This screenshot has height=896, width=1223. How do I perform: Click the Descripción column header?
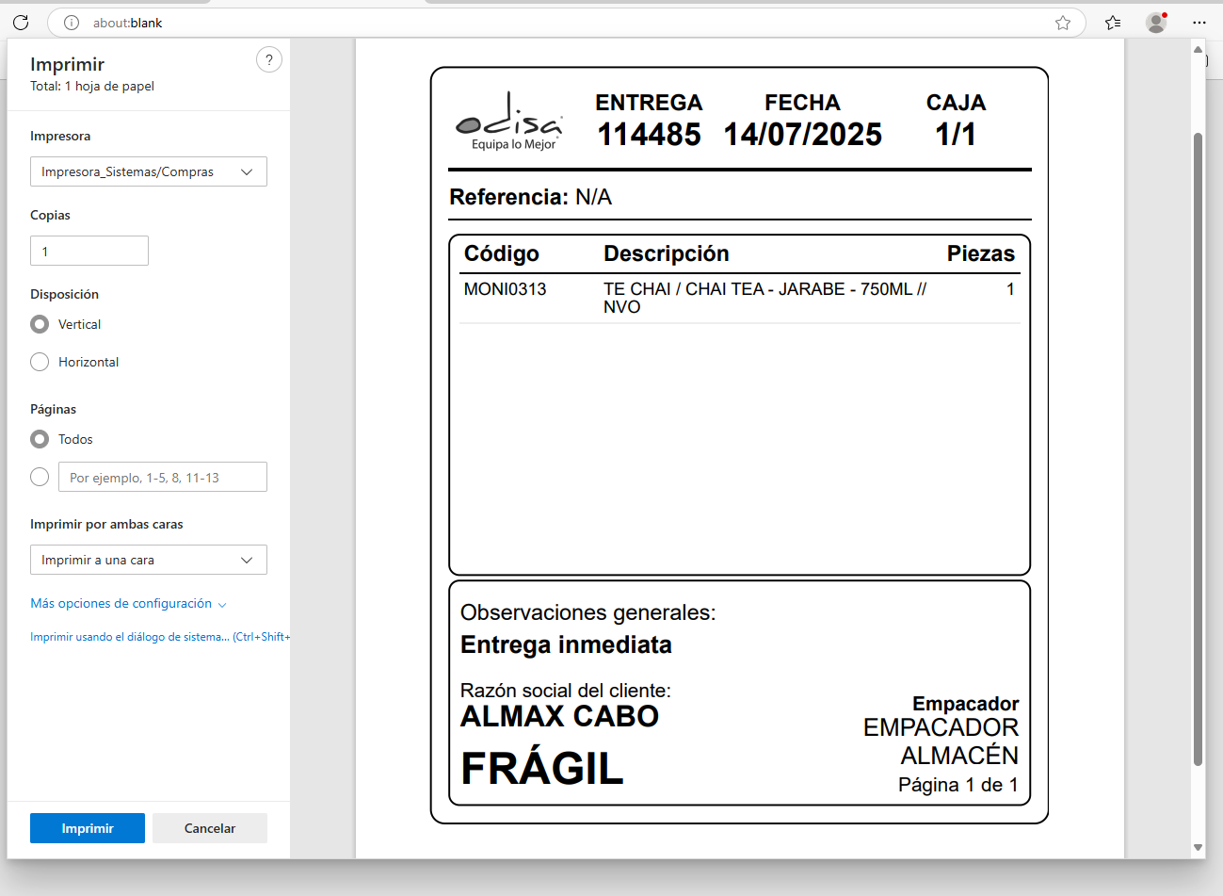click(x=667, y=253)
